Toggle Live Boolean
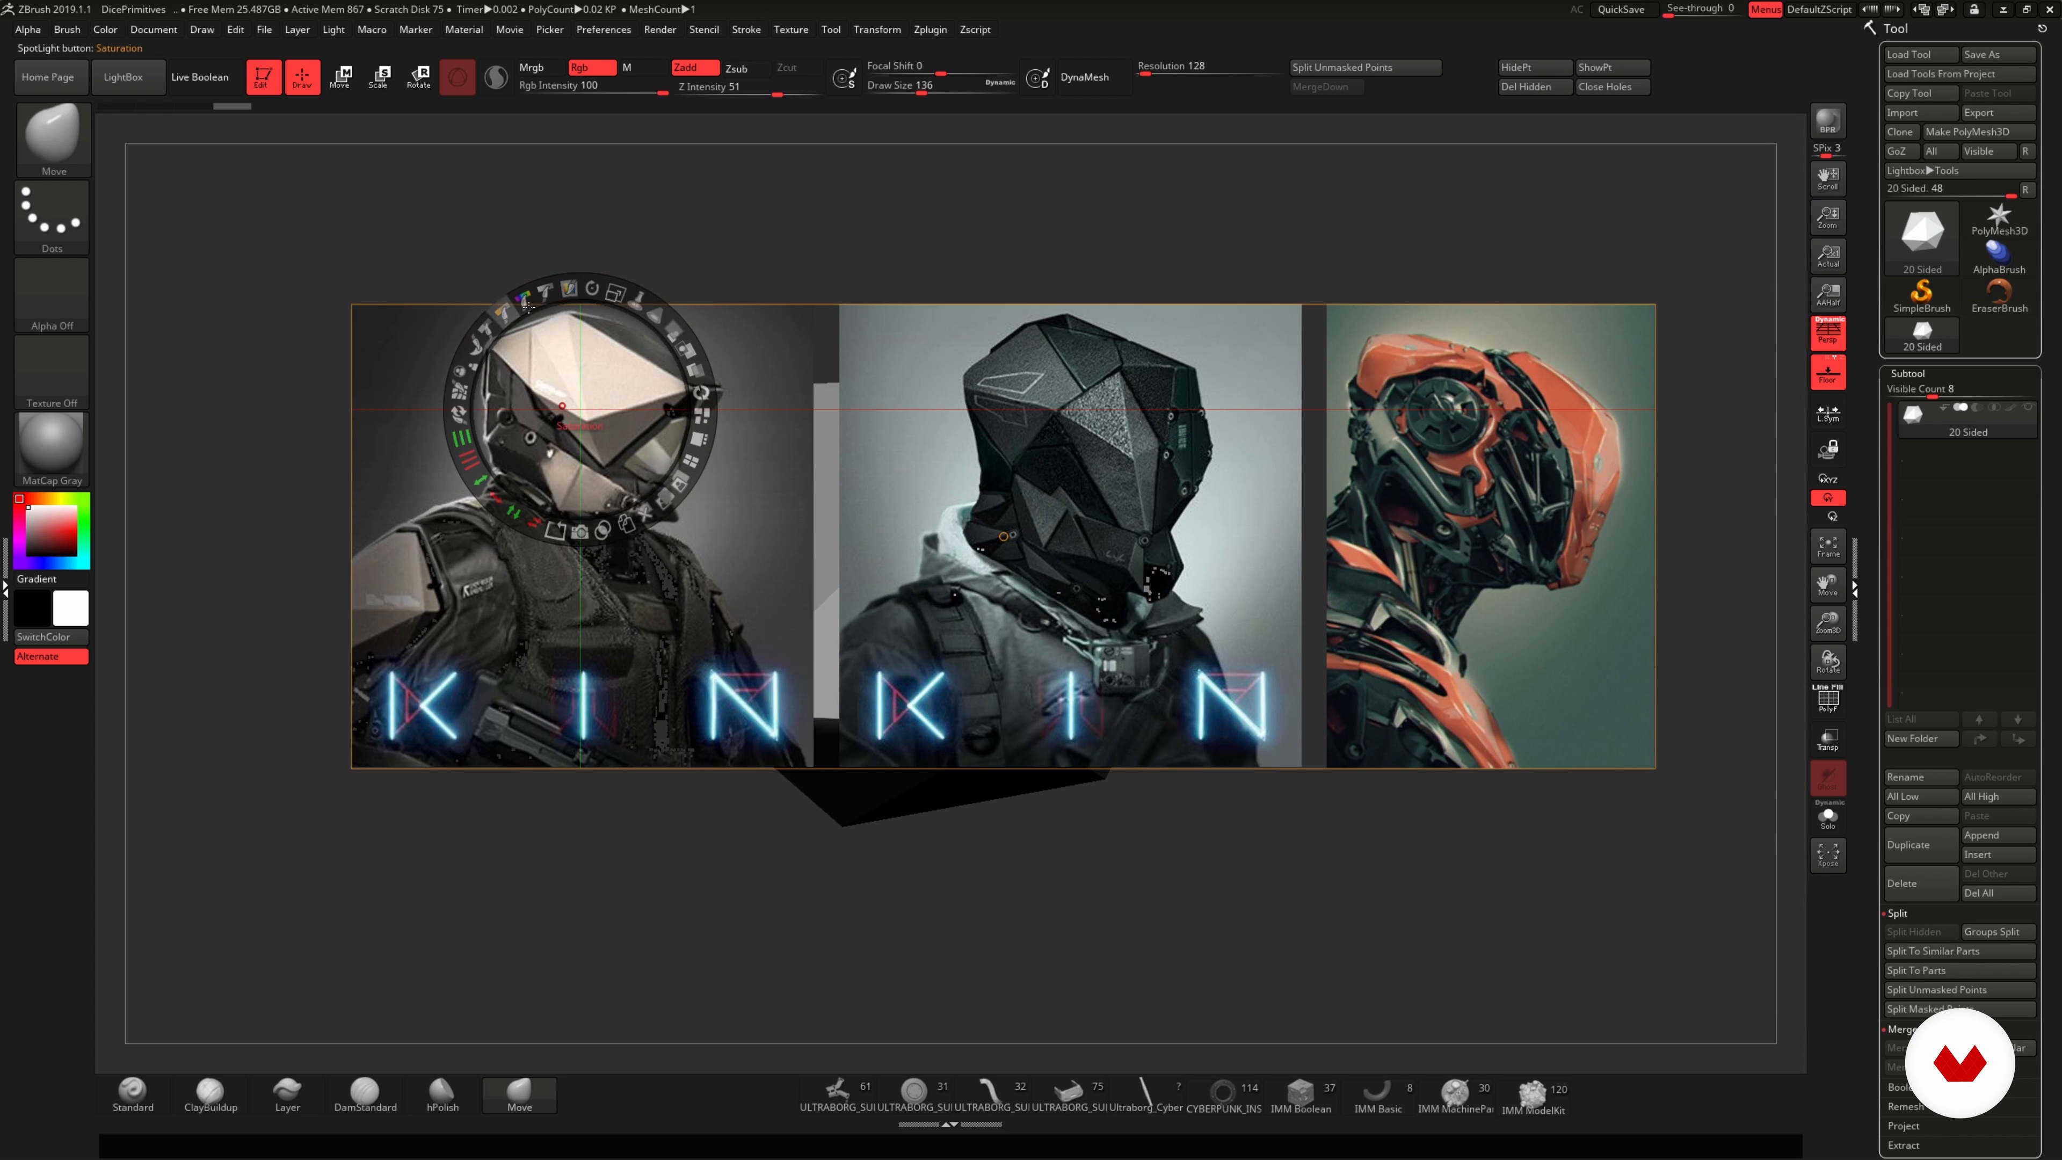The image size is (2062, 1160). click(200, 77)
